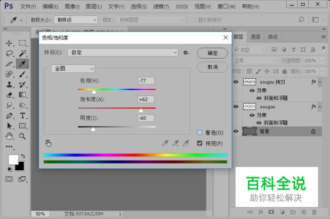Open the 图像(I) menu
Screen dimensions: 330x219
pyautogui.click(x=72, y=7)
